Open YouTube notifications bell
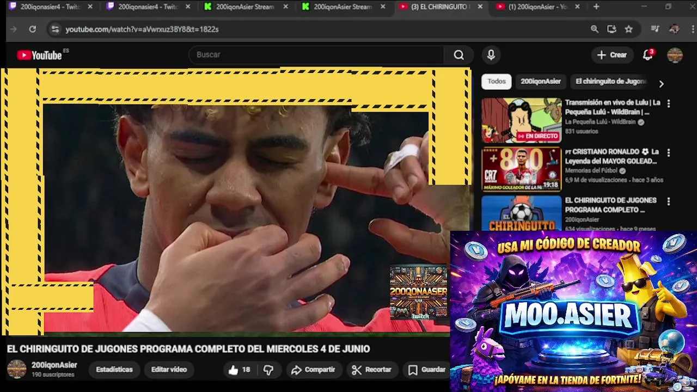The image size is (697, 392). (647, 55)
